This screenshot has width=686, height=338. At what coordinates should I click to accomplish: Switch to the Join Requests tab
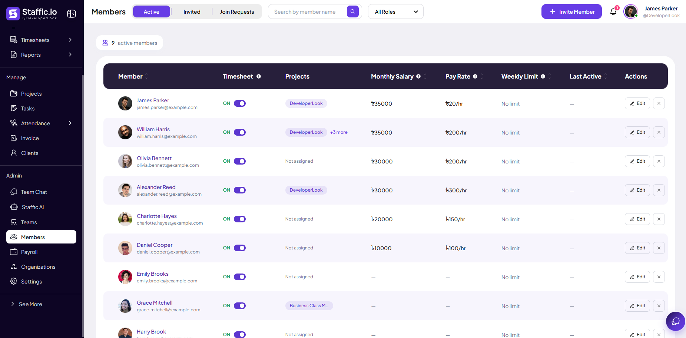237,11
